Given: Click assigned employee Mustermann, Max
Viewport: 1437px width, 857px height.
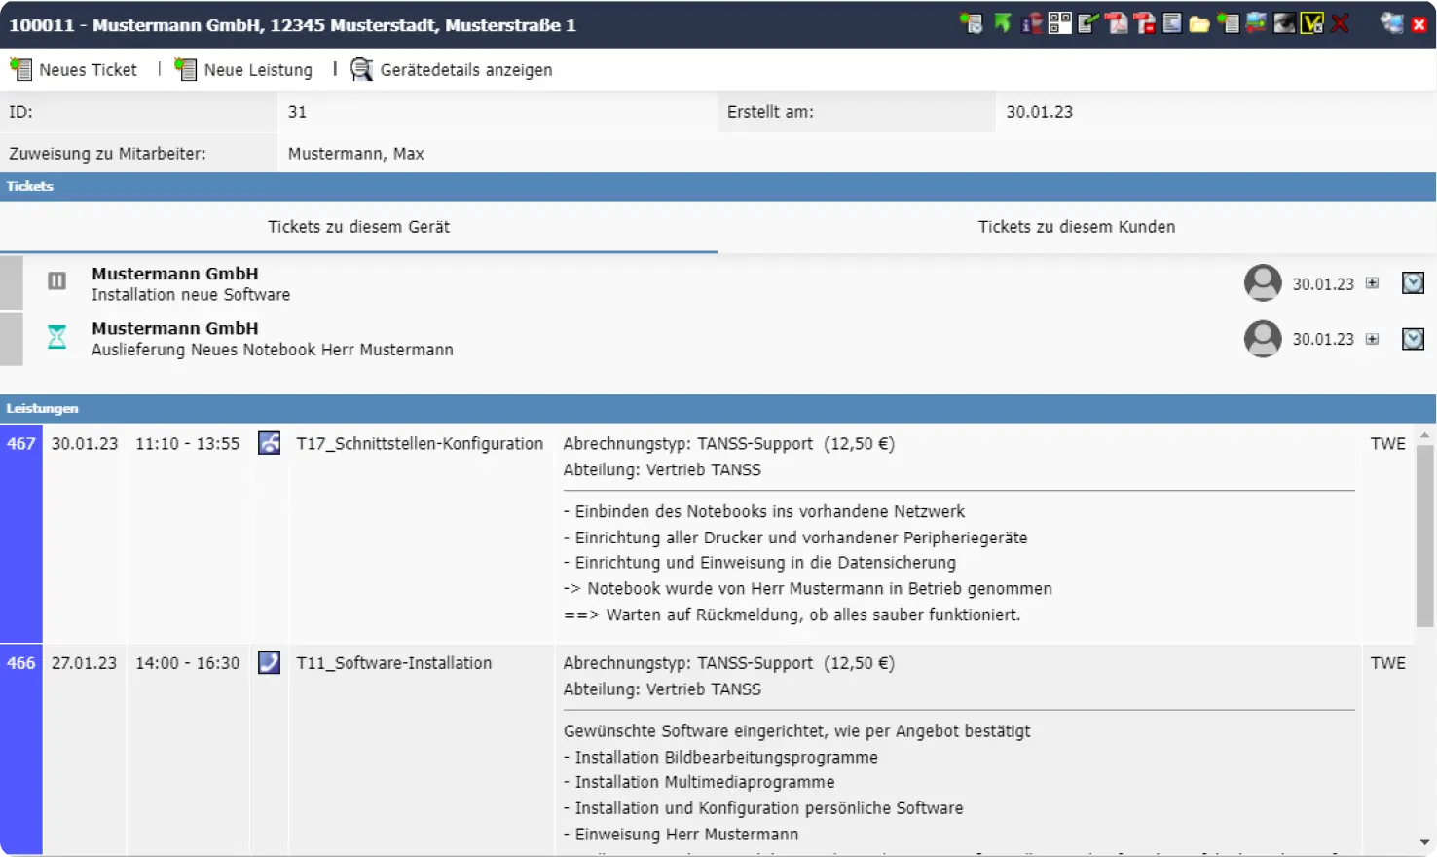Looking at the screenshot, I should tap(356, 154).
